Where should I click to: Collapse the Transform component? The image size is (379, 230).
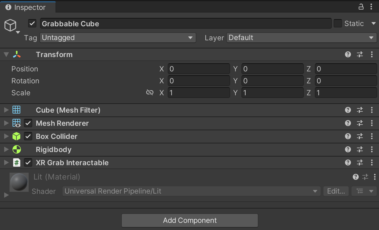coord(6,54)
